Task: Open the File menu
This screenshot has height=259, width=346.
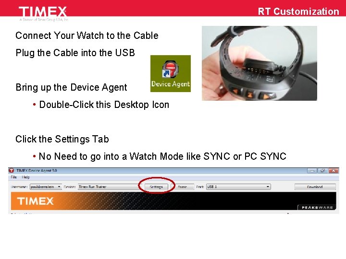Action: click(13, 177)
